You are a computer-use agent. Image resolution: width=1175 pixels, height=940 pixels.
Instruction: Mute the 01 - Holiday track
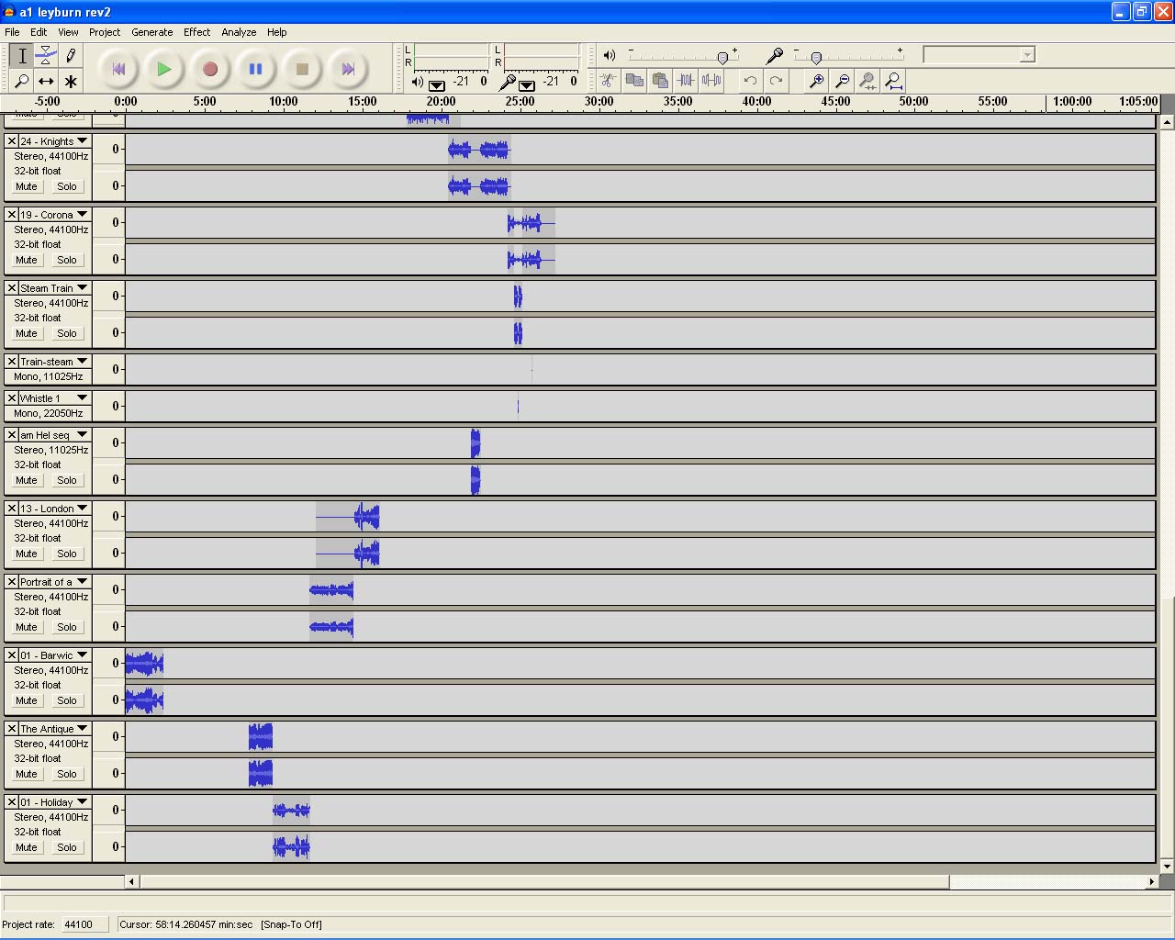[x=27, y=847]
